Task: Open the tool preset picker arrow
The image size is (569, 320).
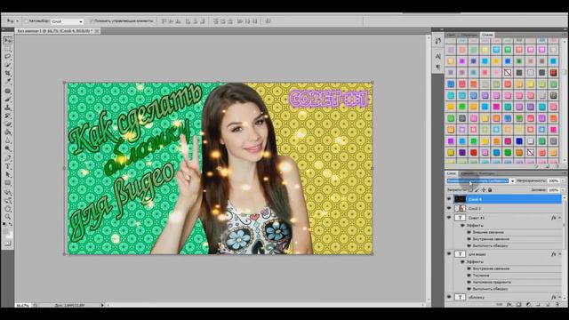Action: [17, 21]
